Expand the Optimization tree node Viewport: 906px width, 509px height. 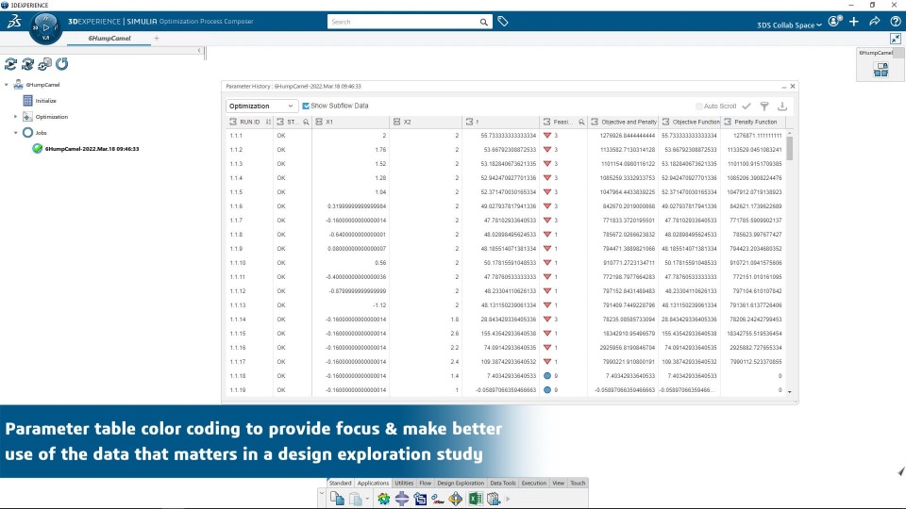[16, 117]
